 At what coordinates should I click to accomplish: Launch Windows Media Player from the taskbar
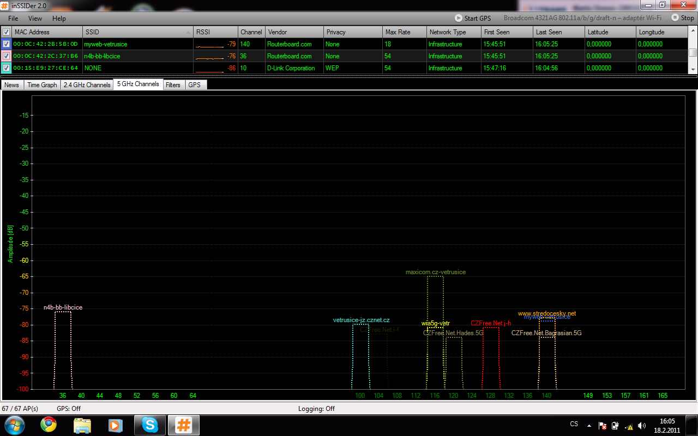point(115,425)
